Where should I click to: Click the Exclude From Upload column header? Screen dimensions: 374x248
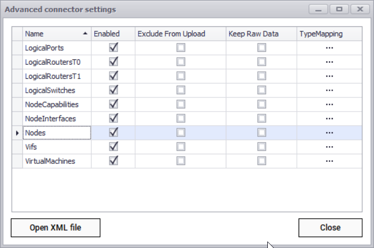coord(171,33)
